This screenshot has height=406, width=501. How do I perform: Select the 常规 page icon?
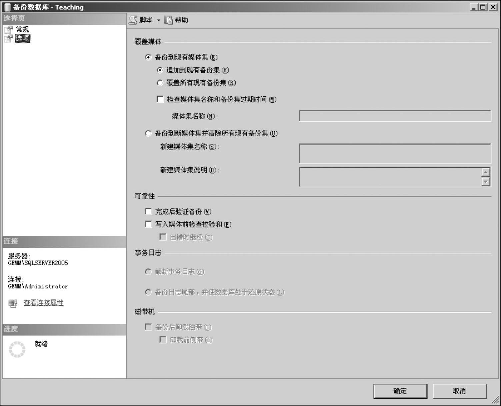click(9, 30)
